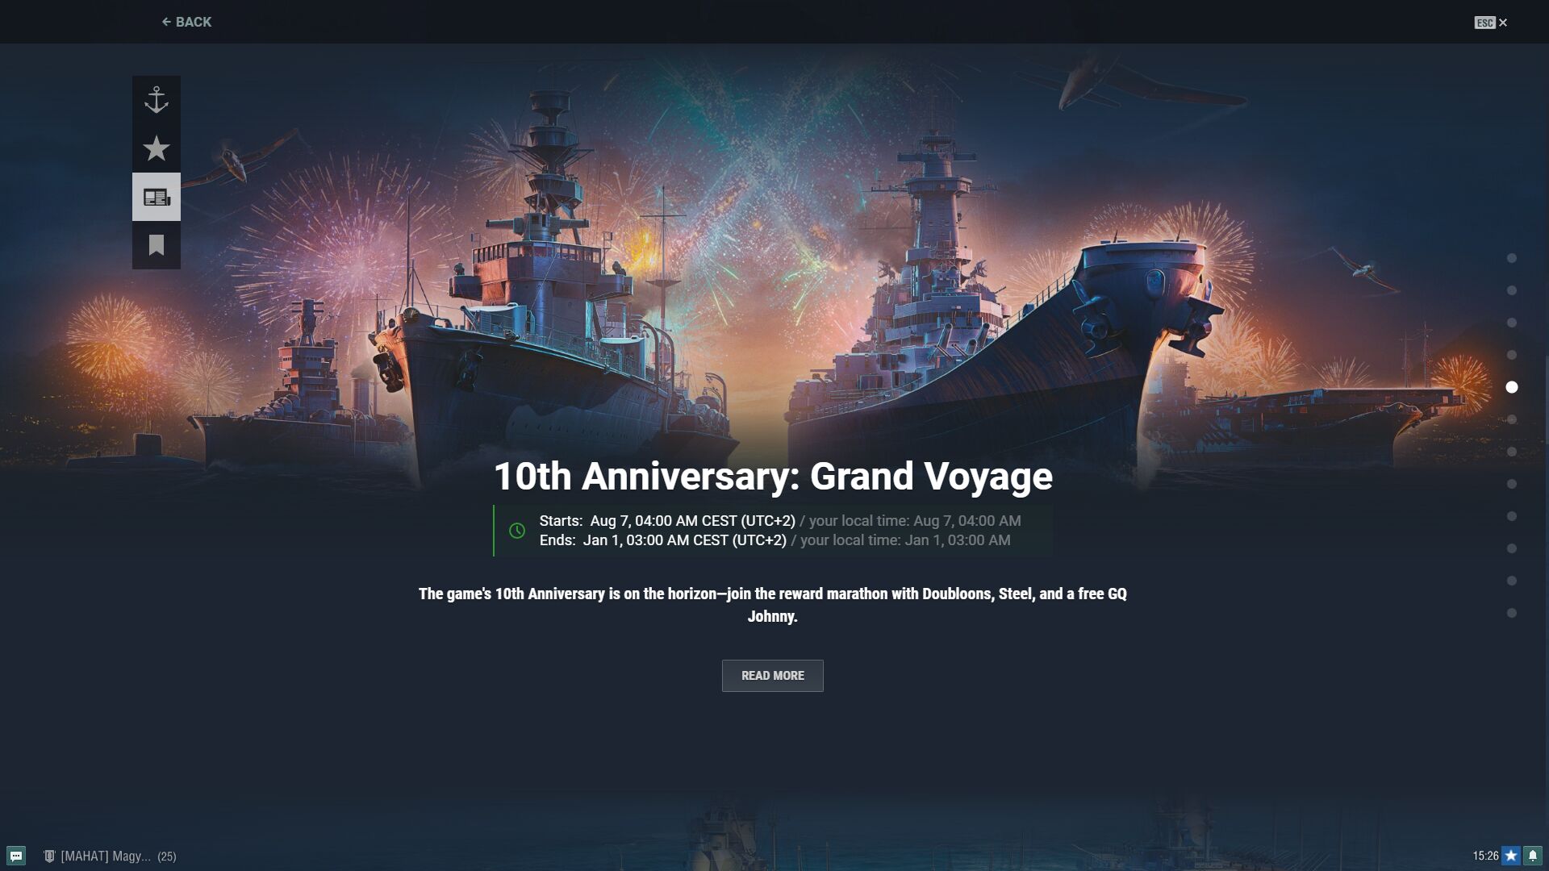This screenshot has width=1549, height=871.
Task: Select the second page indicator dot
Action: 1512,290
